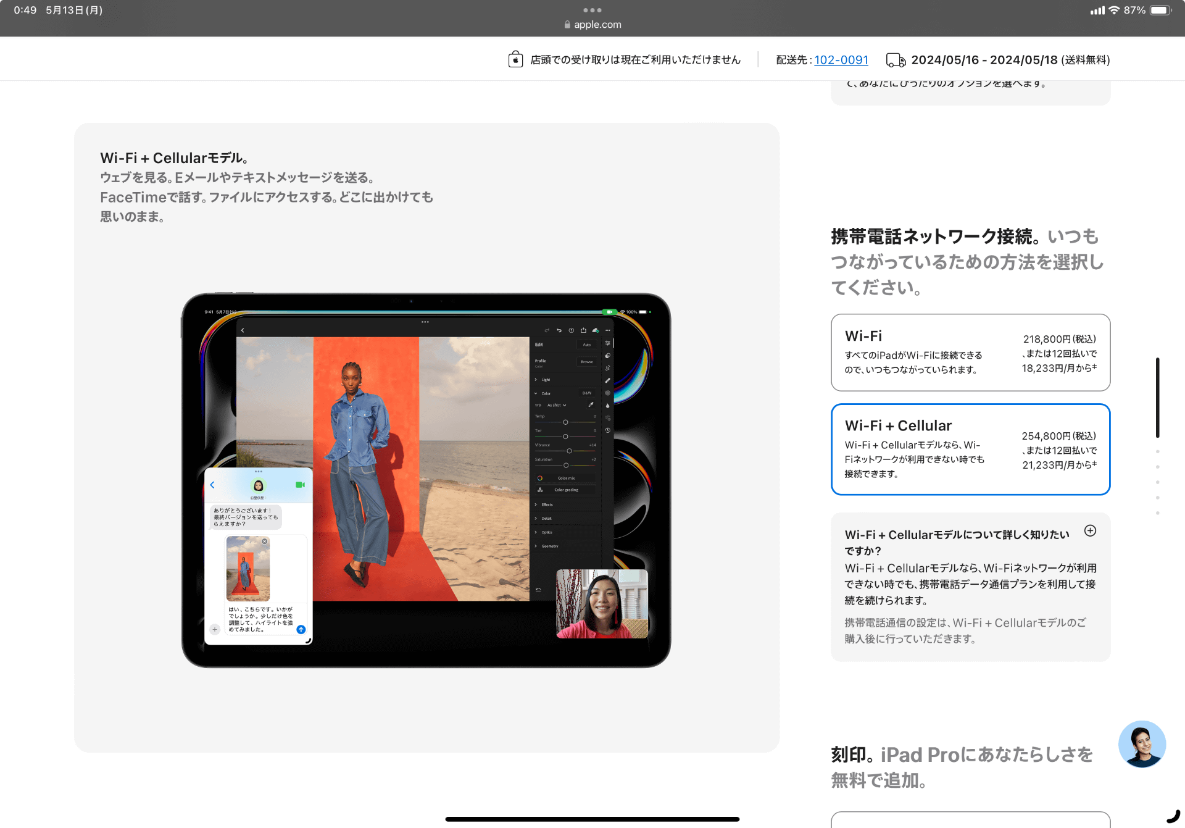Tap the battery status indicator
The image size is (1185, 828).
pyautogui.click(x=1160, y=10)
